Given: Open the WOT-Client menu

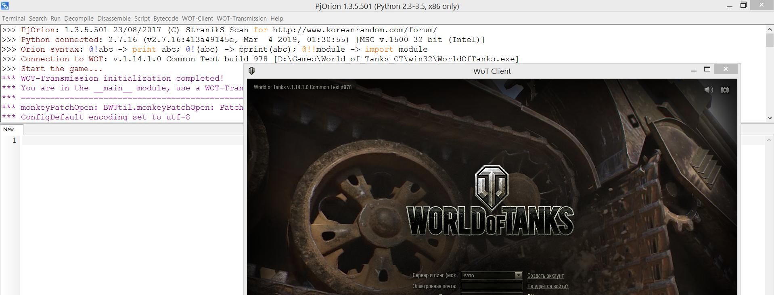Looking at the screenshot, I should (197, 19).
